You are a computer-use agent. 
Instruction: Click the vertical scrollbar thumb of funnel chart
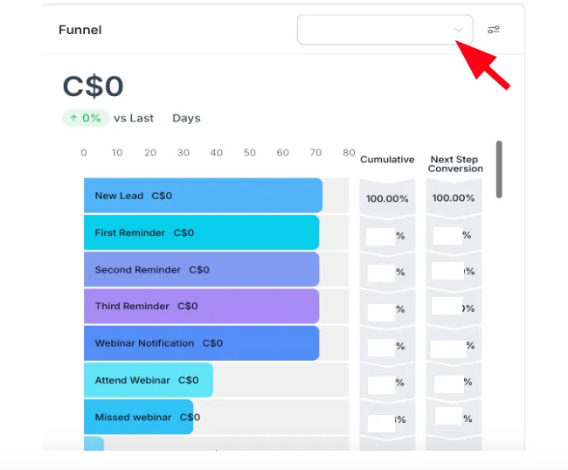pos(499,169)
